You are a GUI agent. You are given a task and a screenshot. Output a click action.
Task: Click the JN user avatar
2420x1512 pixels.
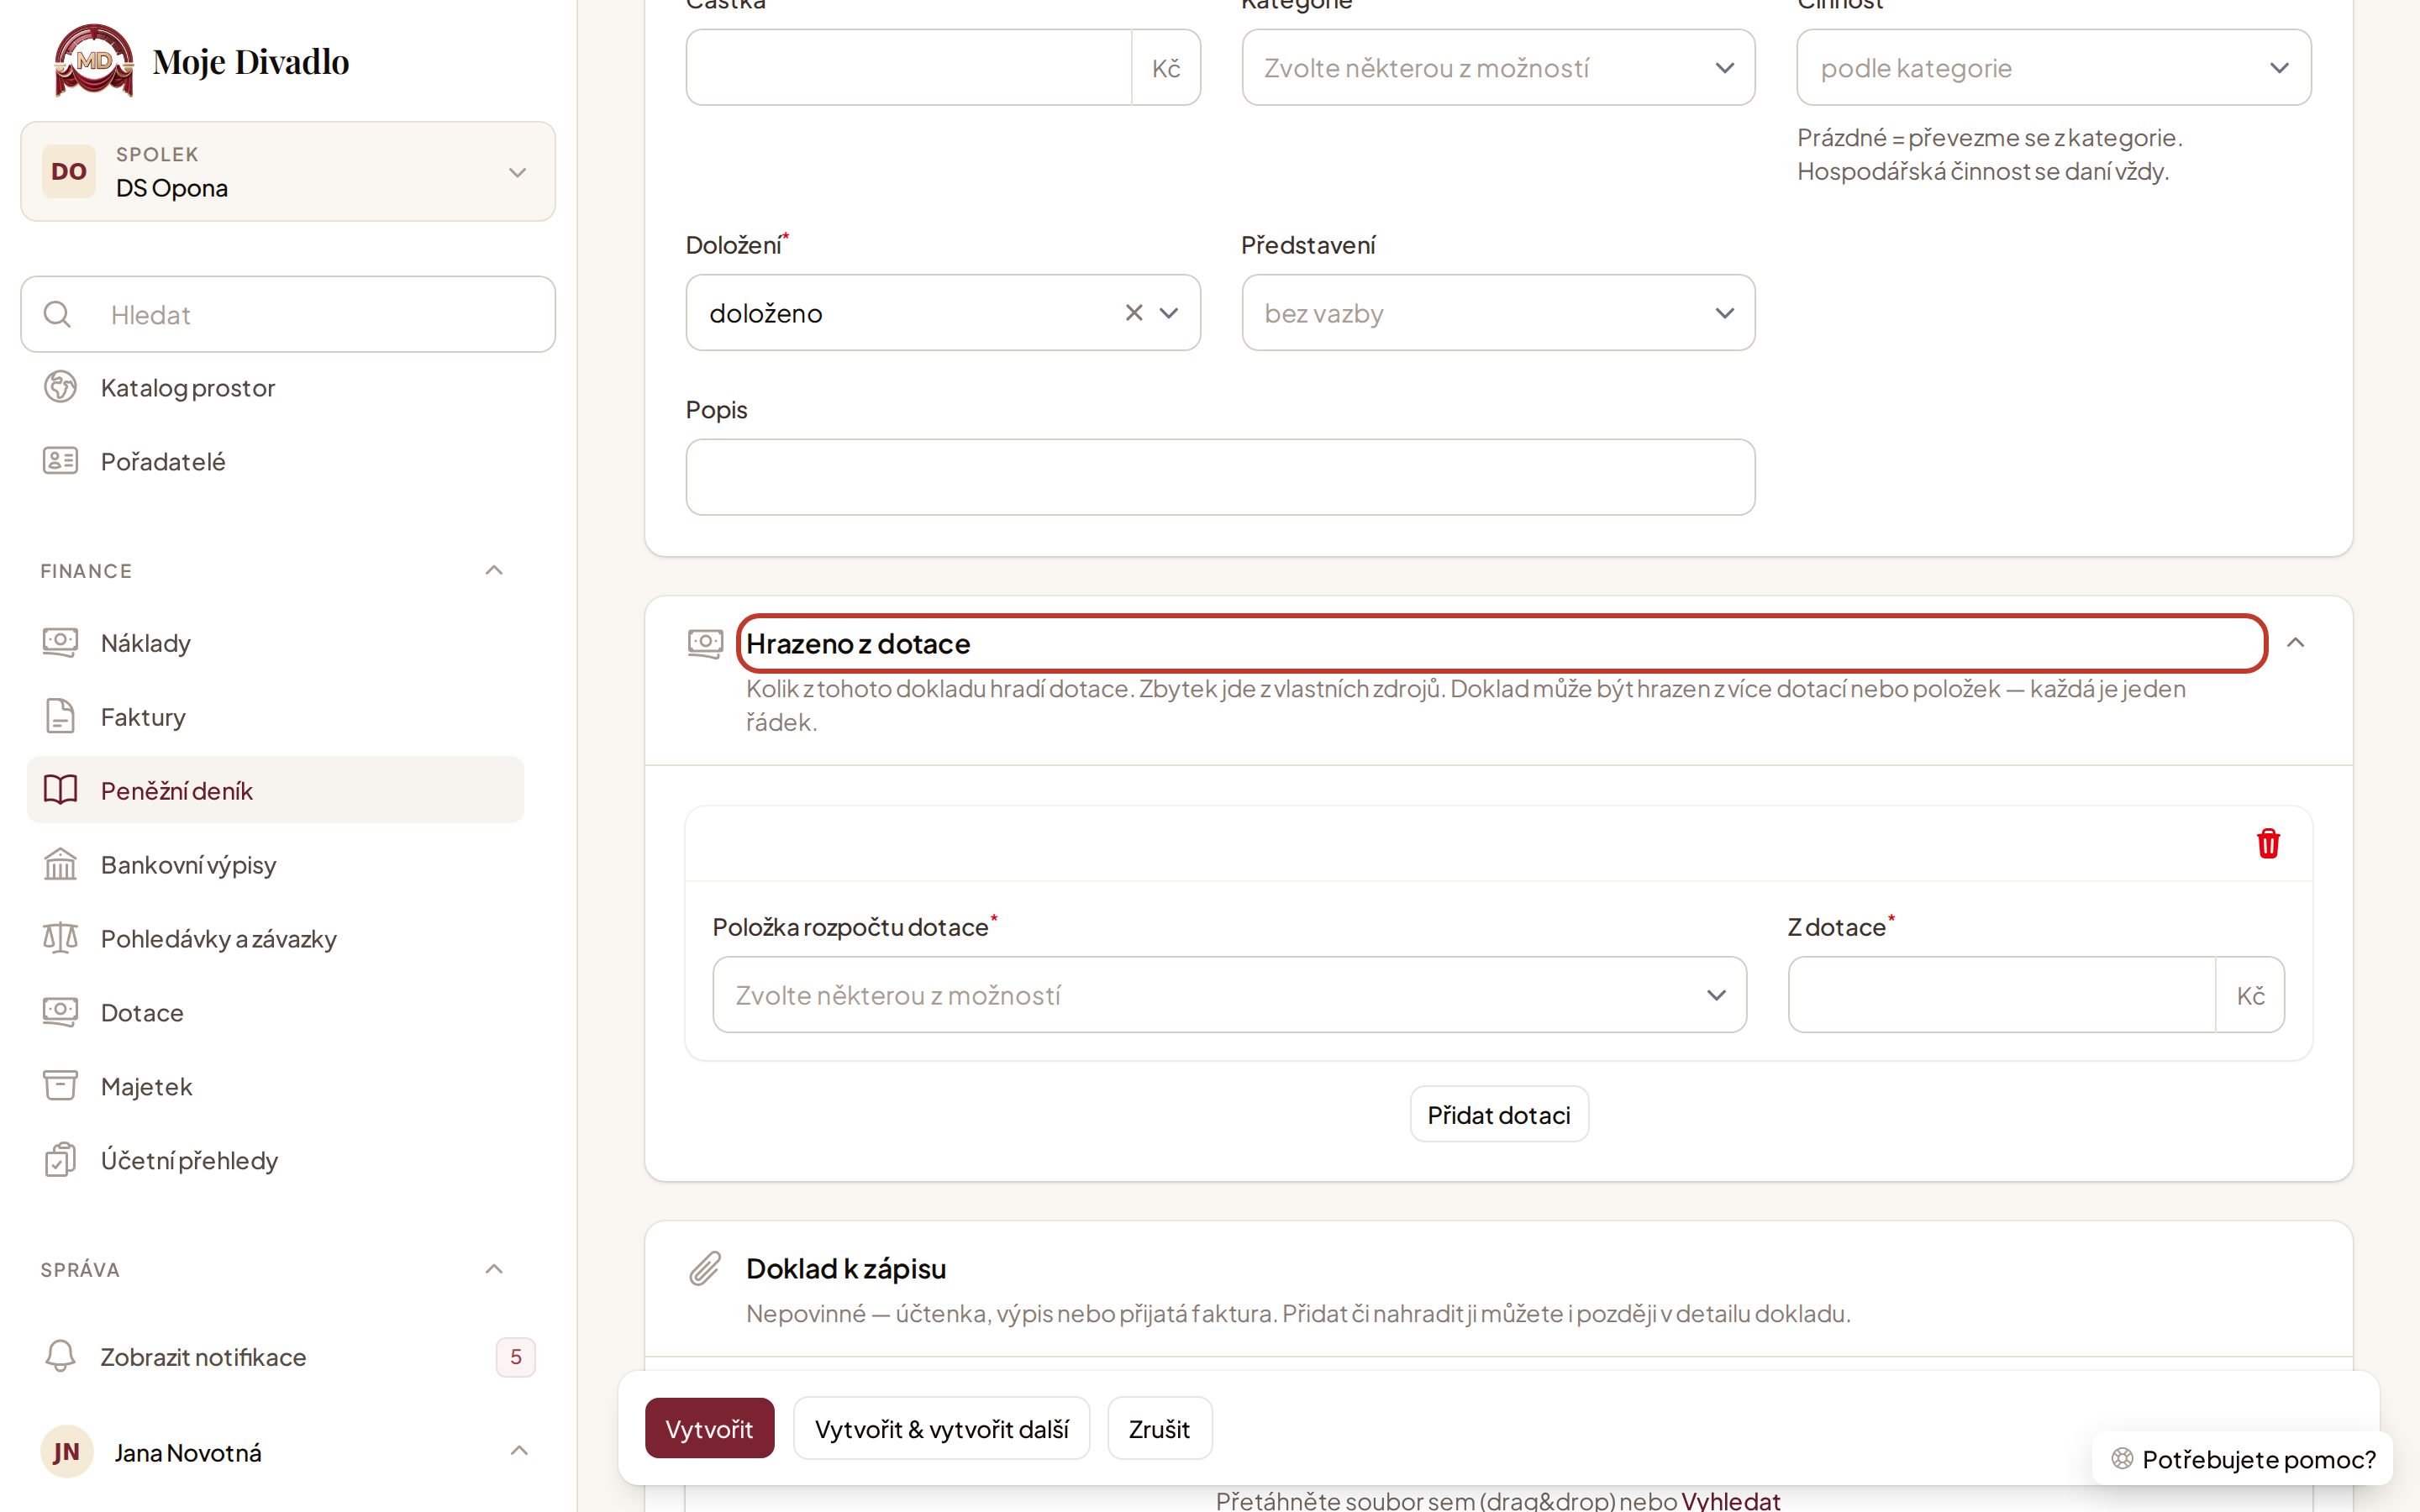click(66, 1452)
